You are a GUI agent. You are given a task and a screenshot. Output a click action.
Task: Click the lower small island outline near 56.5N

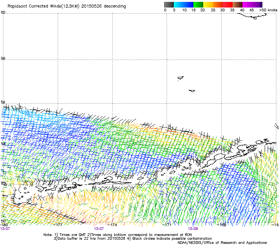click(x=192, y=91)
